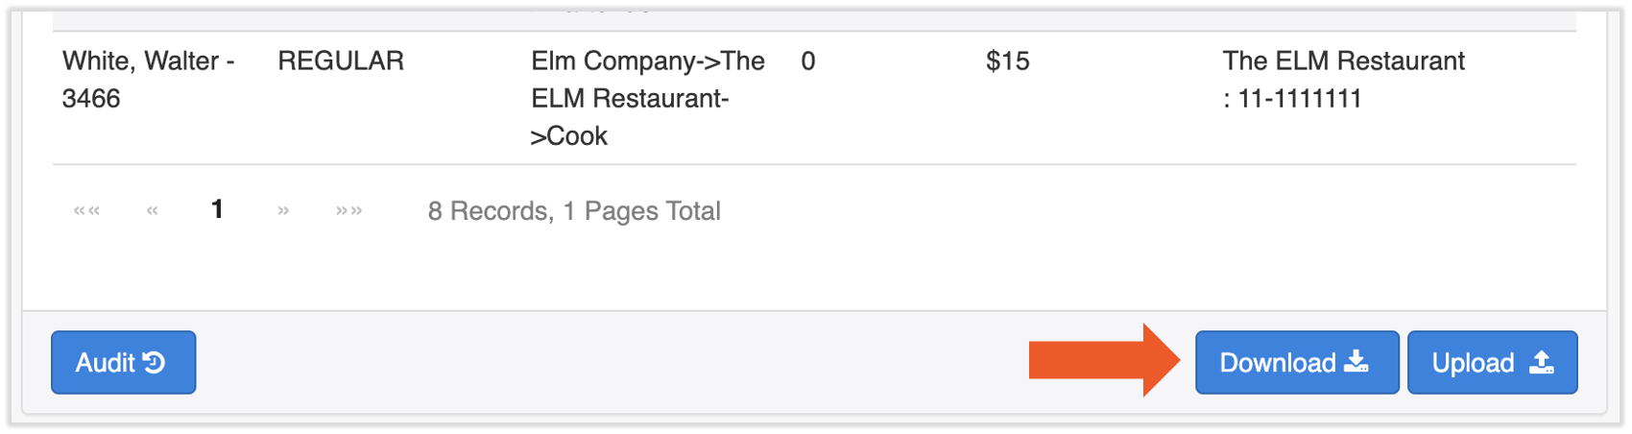Jump to the last page of records
The width and height of the screenshot is (1632, 434).
coord(348,210)
